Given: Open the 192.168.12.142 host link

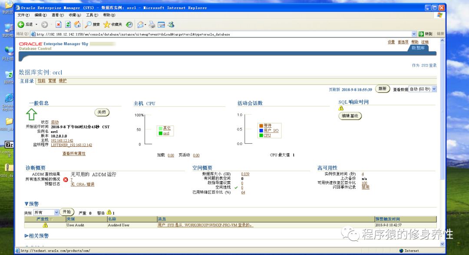Looking at the screenshot, I should pyautogui.click(x=62, y=140).
